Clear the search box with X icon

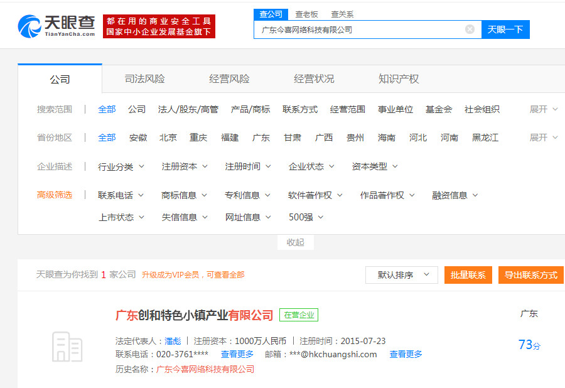[470, 30]
